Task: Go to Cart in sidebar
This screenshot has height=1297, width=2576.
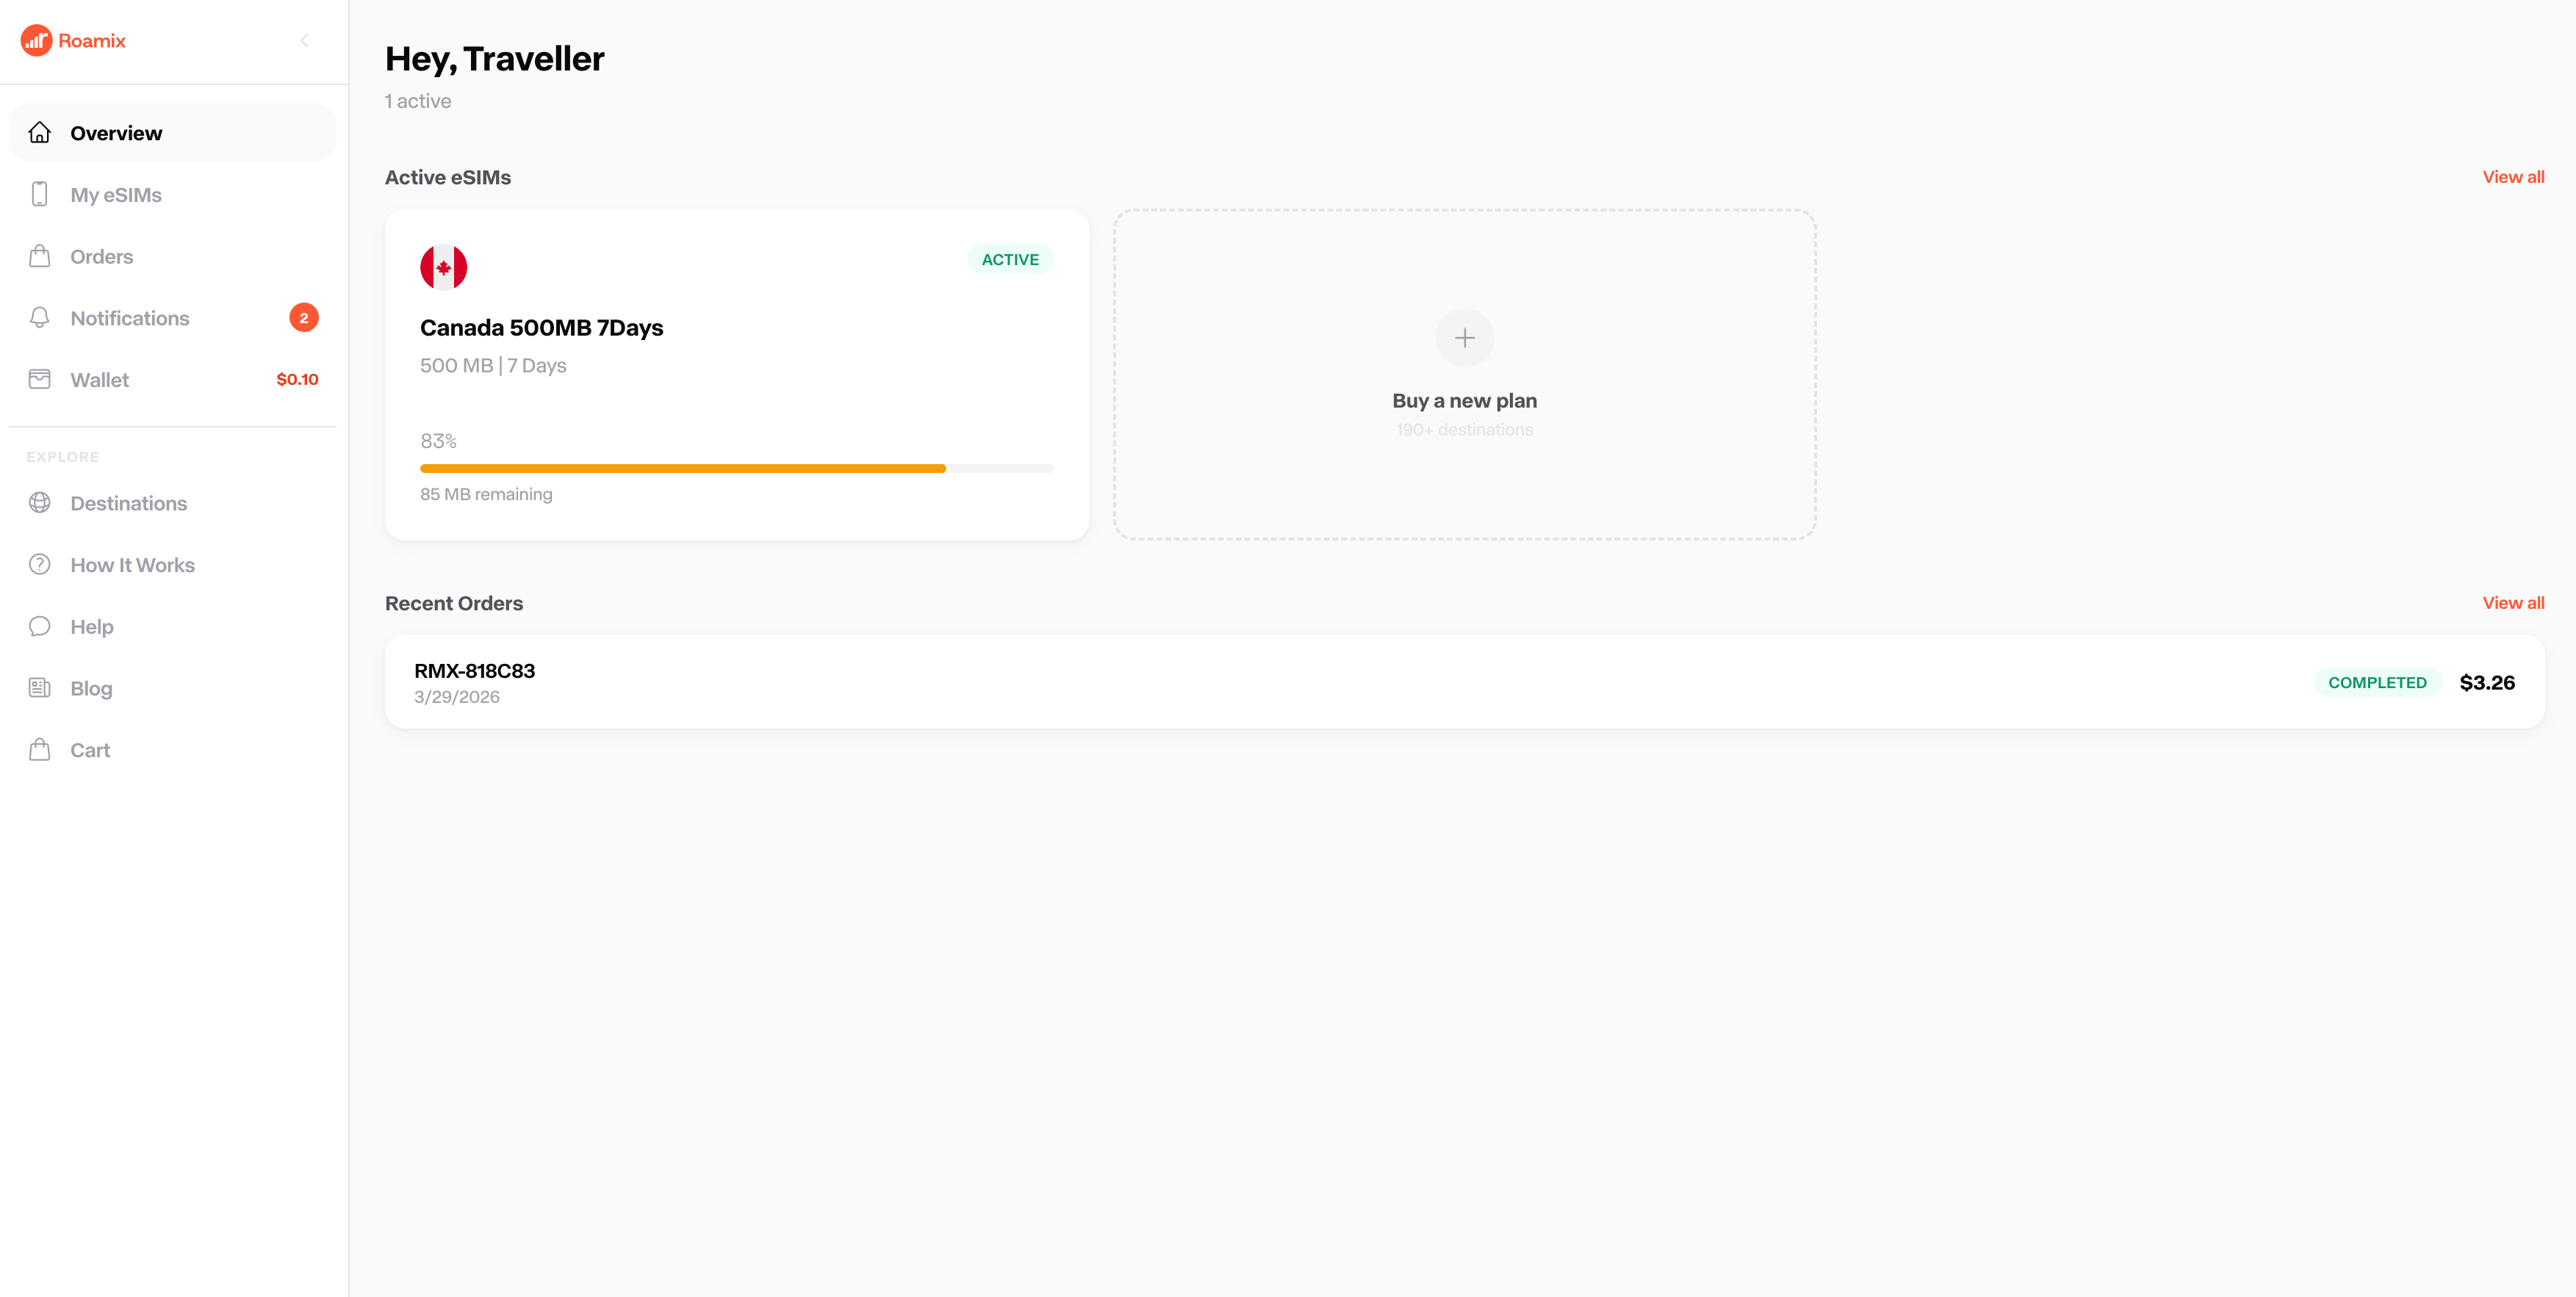Action: [x=89, y=751]
